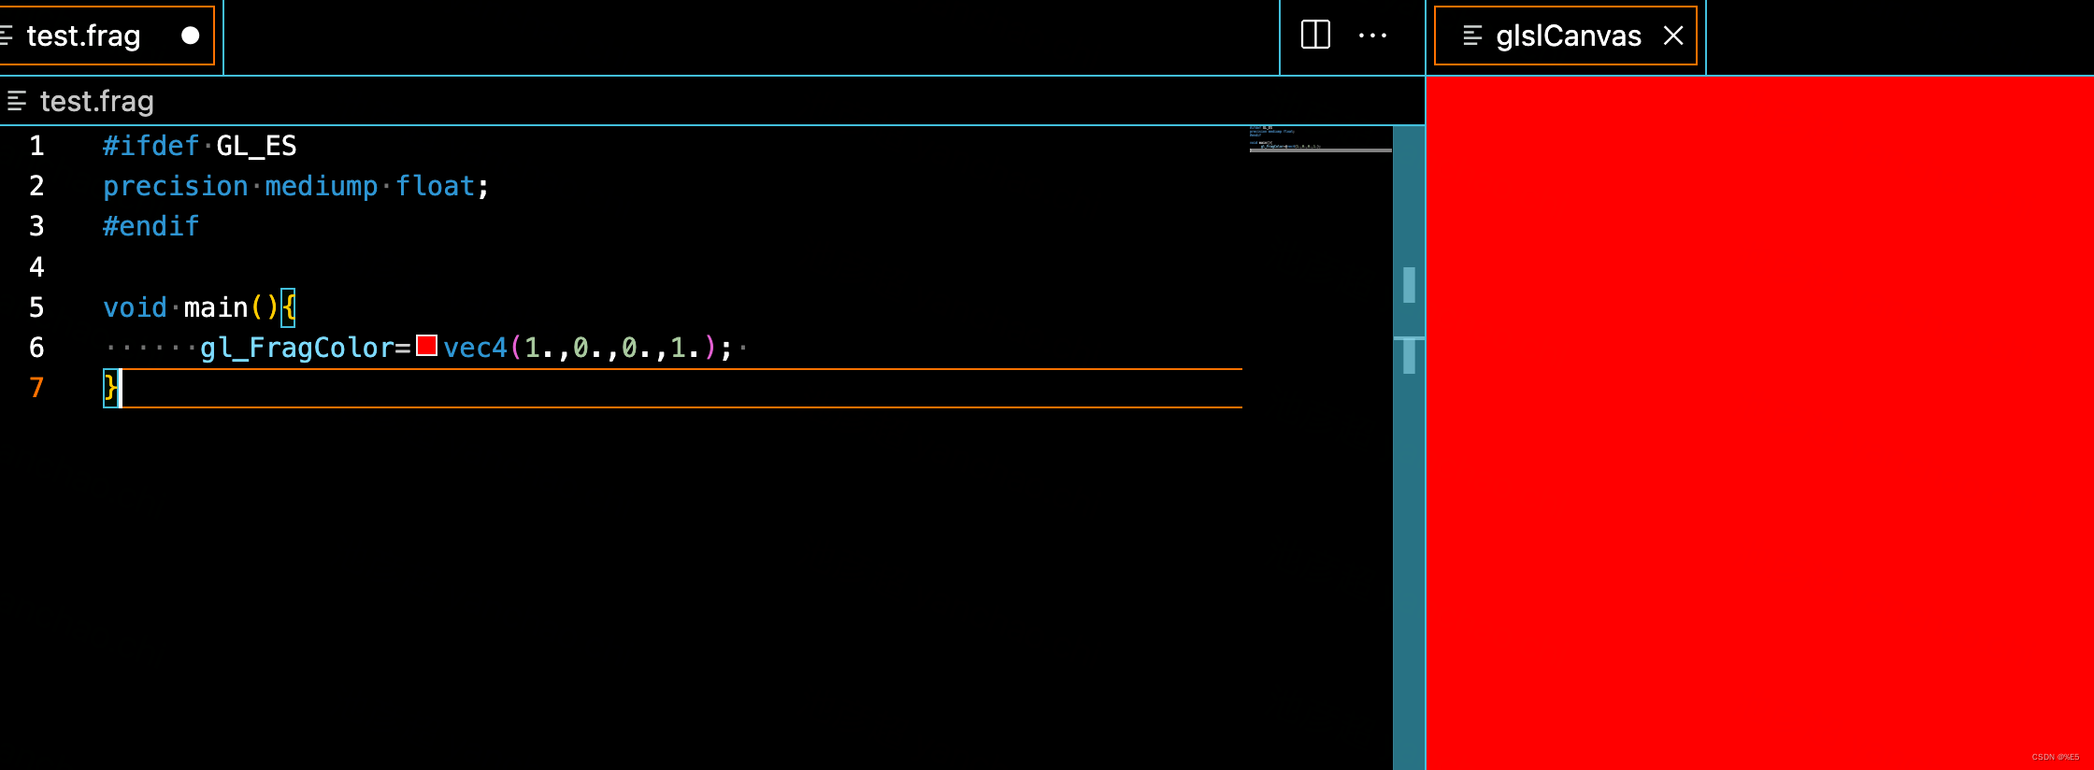2094x770 pixels.
Task: Place cursor on main in line 5
Action: click(216, 307)
